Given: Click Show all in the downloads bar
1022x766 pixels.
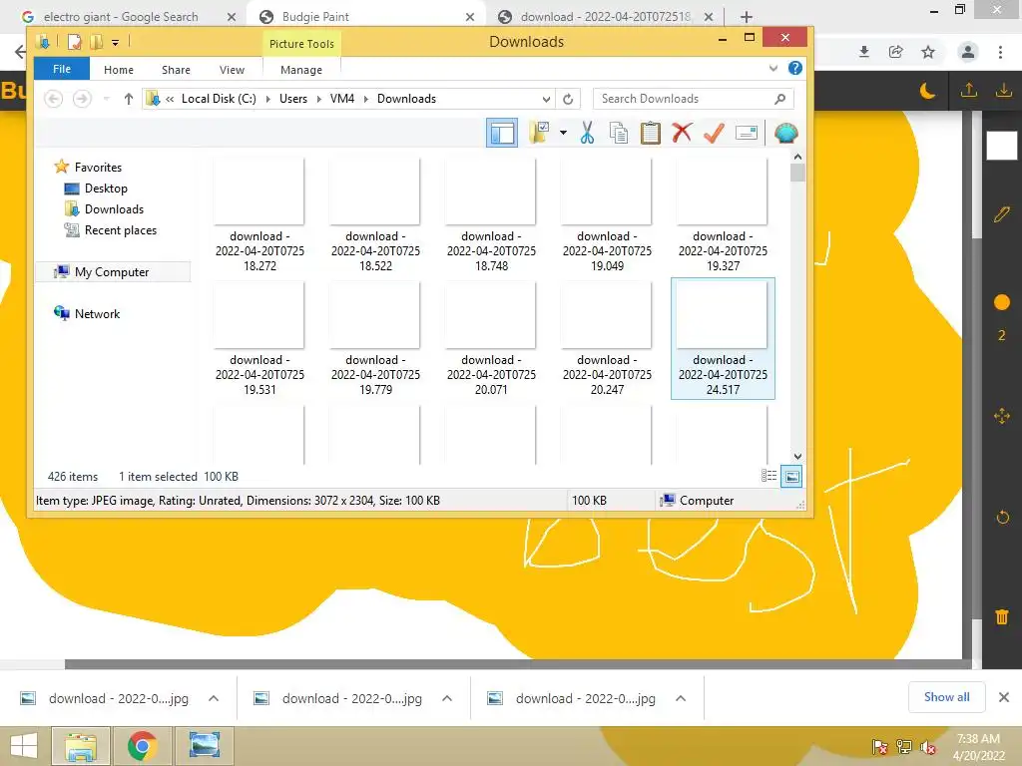Looking at the screenshot, I should tap(946, 697).
